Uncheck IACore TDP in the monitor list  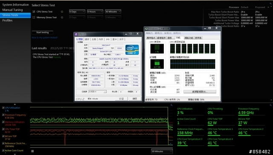tap(3, 136)
